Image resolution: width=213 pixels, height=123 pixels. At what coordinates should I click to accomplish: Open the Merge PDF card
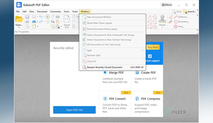point(115,78)
